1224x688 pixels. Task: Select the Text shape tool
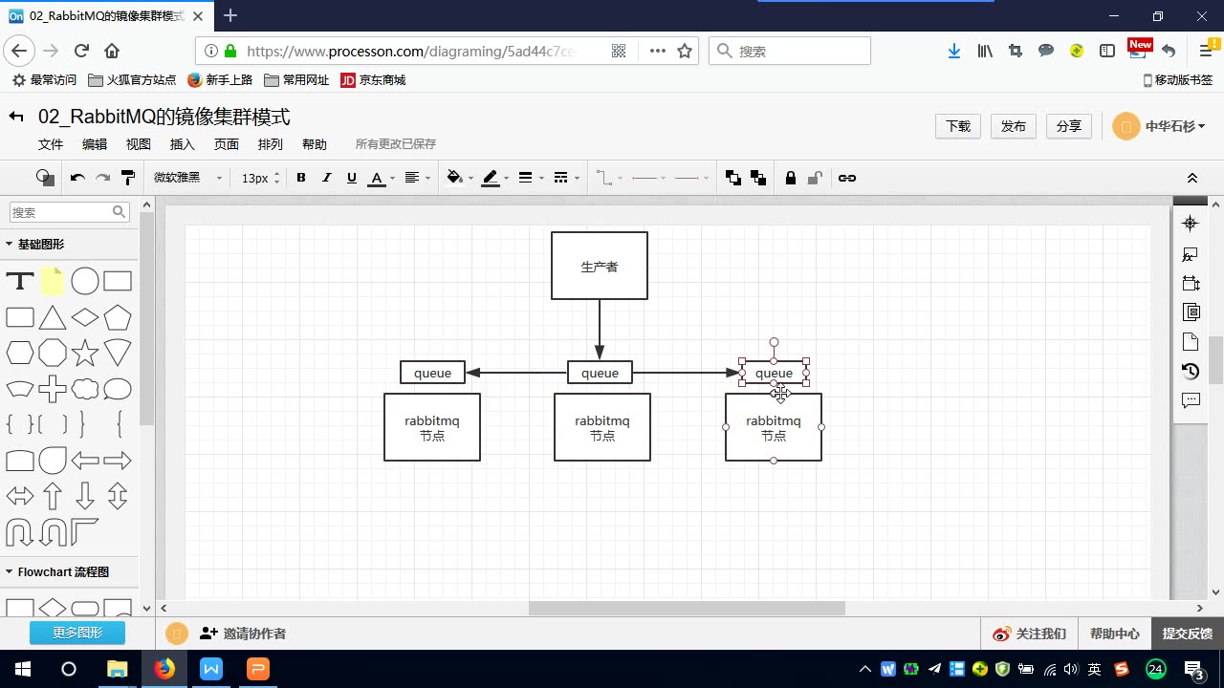(x=20, y=282)
